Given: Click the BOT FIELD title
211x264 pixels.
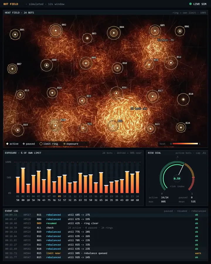Looking at the screenshot, I should 11,4.
